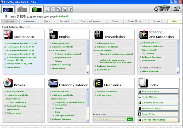Viewport: 183px width, 128px height.
Task: Open Steering repair manual link
Action: pyautogui.click(x=150, y=54)
